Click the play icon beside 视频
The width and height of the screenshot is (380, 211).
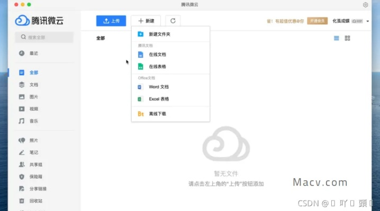pyautogui.click(x=22, y=109)
